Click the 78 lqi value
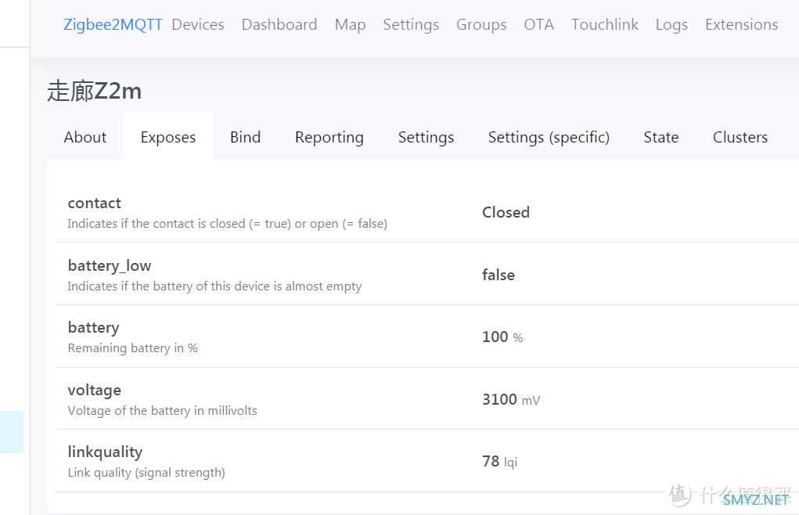The height and width of the screenshot is (515, 799). tap(500, 462)
